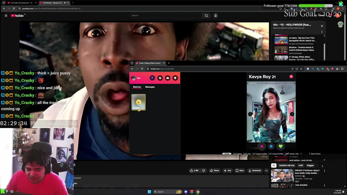Viewport: 347px width, 195px height.
Task: Open the Windows Start menu
Action: click(x=149, y=192)
